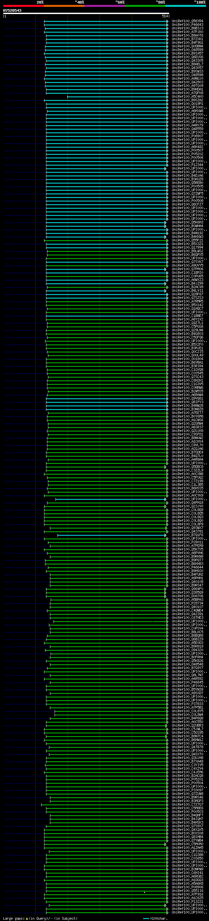Click hit label UniRef100_Q42391
This screenshot has height=921, width=209.
[x=187, y=614]
